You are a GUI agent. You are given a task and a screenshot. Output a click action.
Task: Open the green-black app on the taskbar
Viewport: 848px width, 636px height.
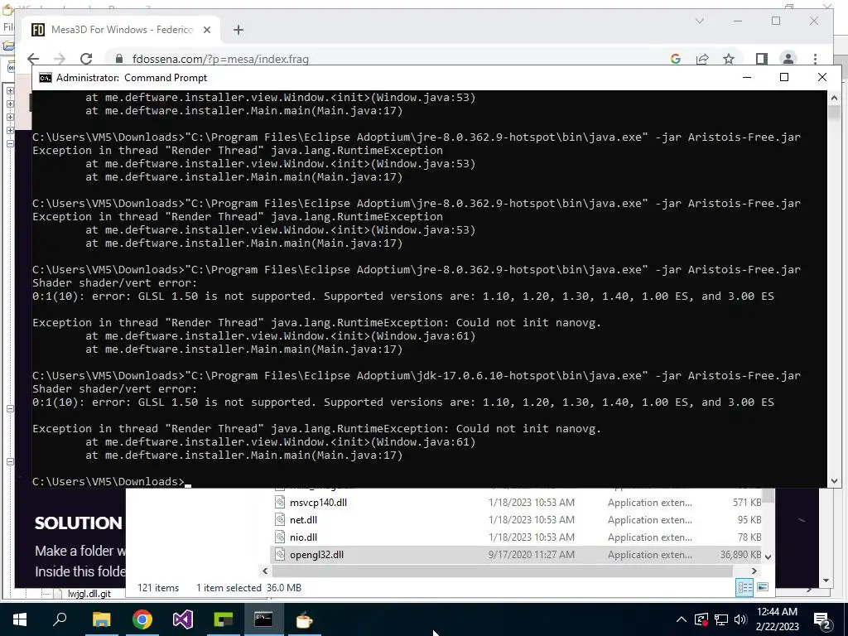tap(224, 619)
